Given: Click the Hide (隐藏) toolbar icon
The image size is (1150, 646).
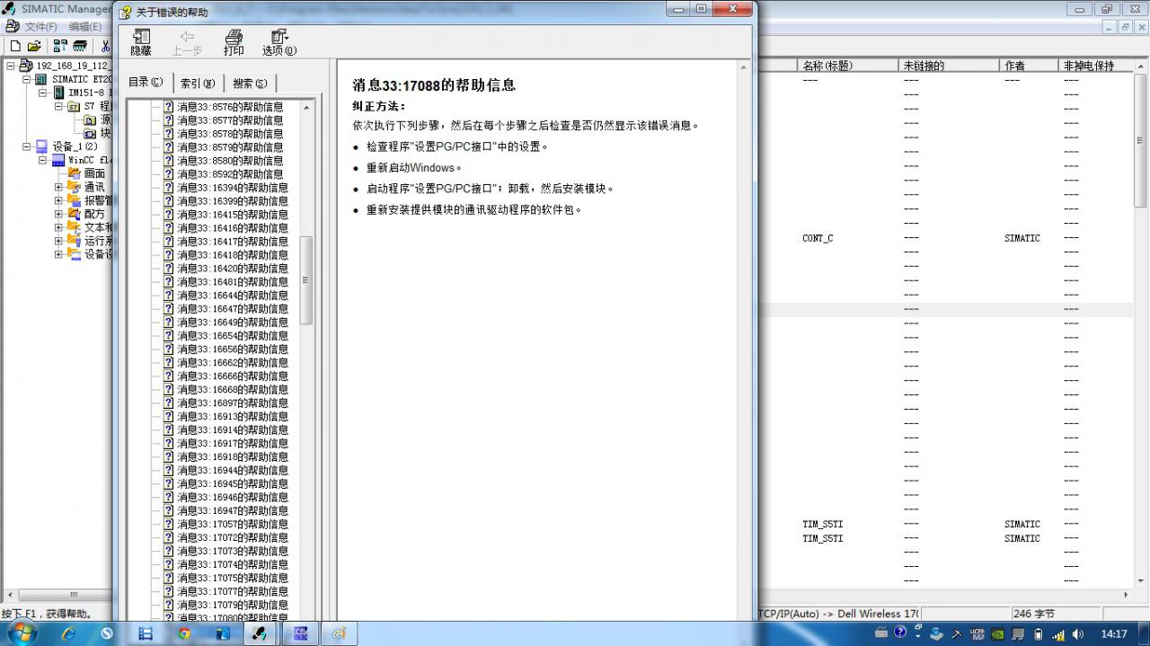Looking at the screenshot, I should pyautogui.click(x=141, y=41).
